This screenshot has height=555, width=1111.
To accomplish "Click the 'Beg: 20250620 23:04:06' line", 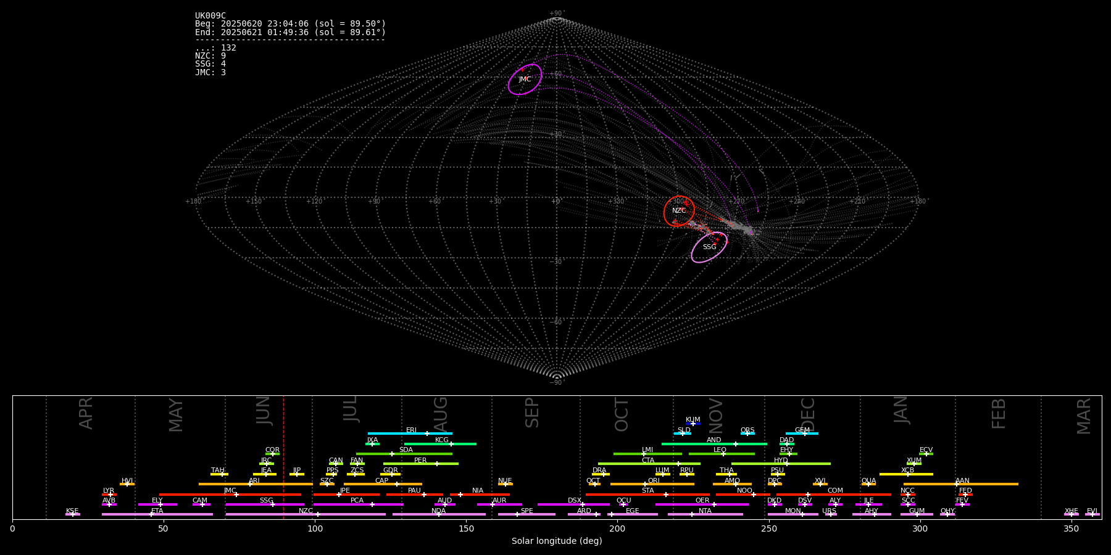I will click(x=290, y=24).
